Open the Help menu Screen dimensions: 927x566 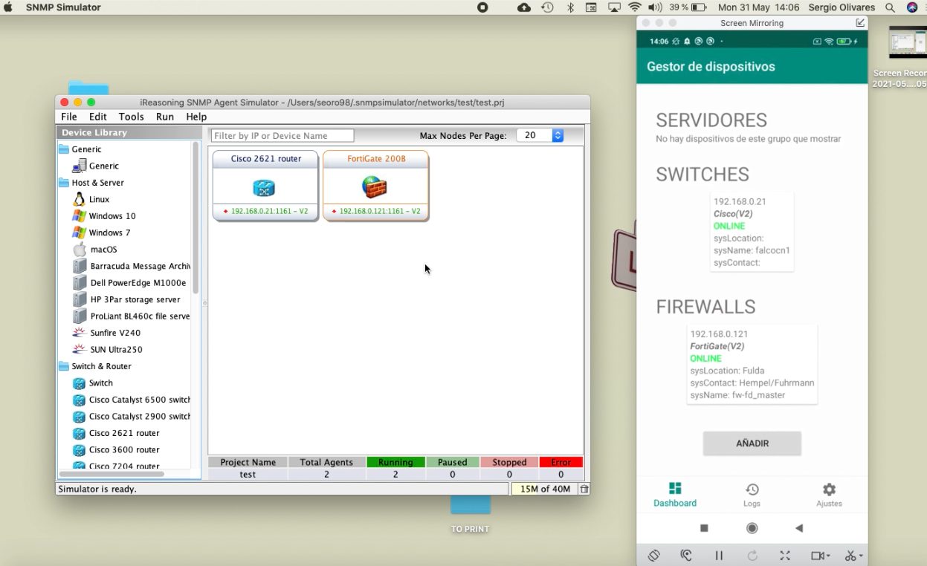(x=196, y=117)
